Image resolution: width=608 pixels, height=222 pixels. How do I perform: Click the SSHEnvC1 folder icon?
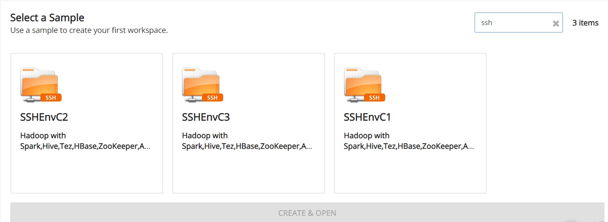pos(364,85)
